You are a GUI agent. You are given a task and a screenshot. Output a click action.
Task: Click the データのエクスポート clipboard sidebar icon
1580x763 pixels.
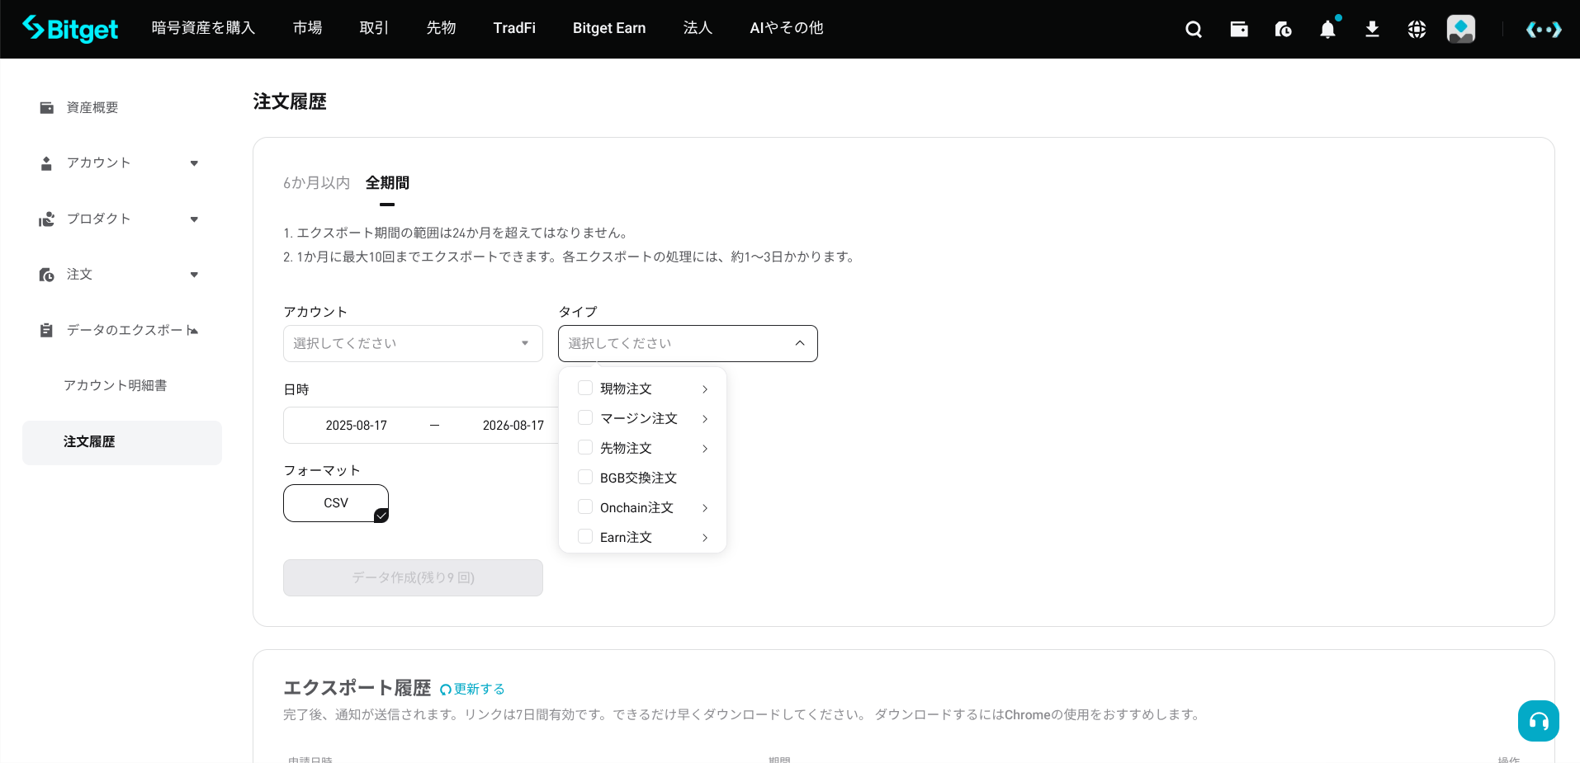click(x=47, y=331)
